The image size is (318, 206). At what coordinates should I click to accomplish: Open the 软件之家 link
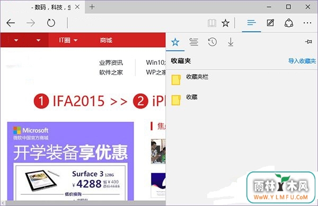(x=111, y=72)
